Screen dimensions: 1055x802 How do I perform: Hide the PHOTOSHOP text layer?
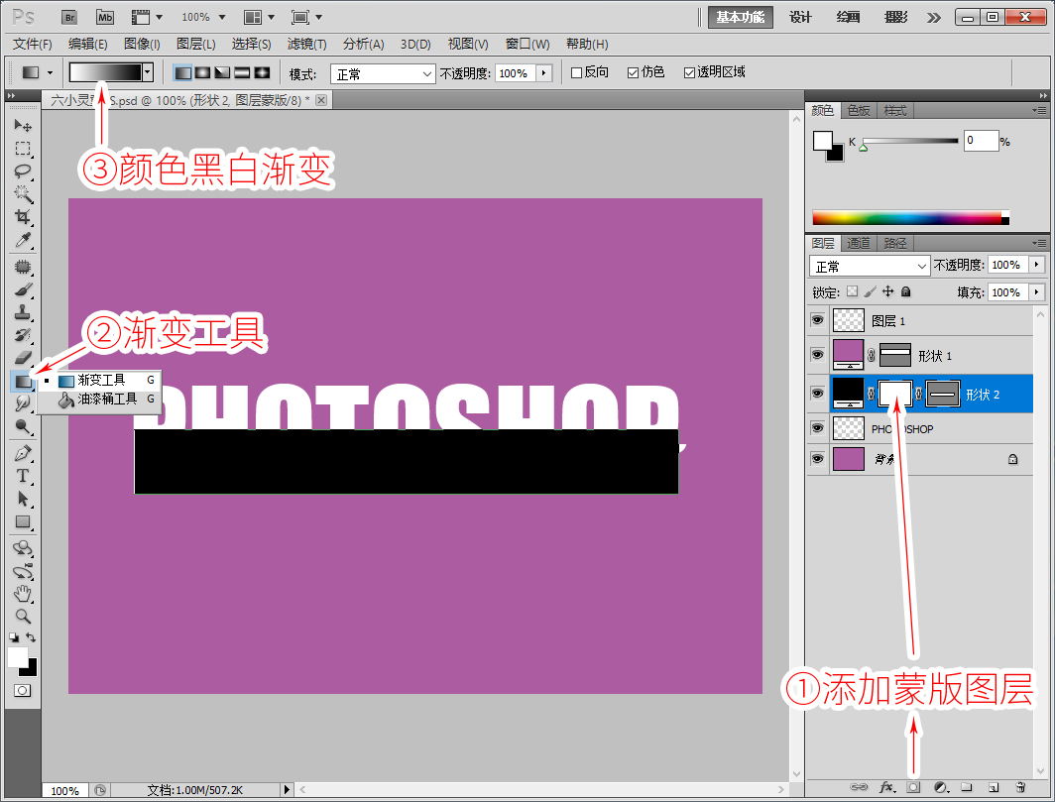click(x=817, y=428)
